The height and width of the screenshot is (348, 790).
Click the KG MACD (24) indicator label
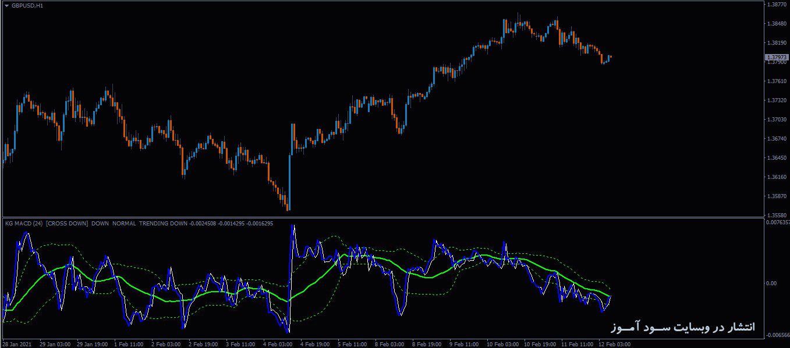23,223
